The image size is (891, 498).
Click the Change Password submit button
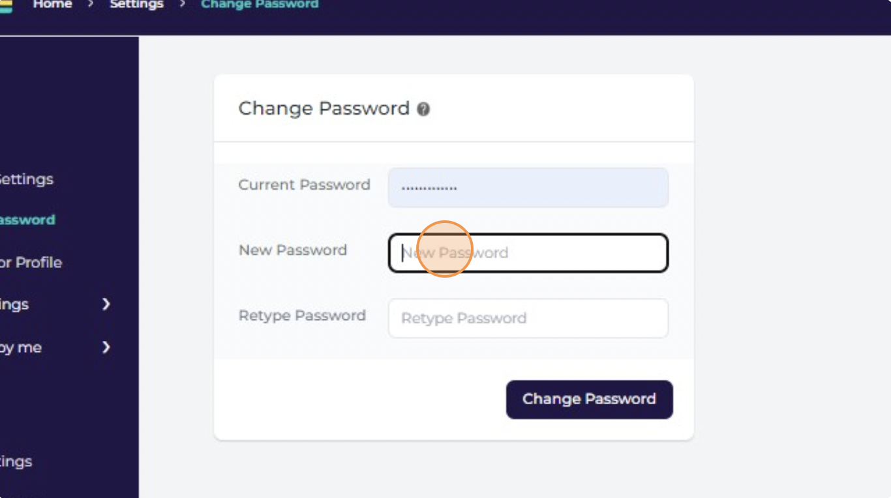(589, 399)
